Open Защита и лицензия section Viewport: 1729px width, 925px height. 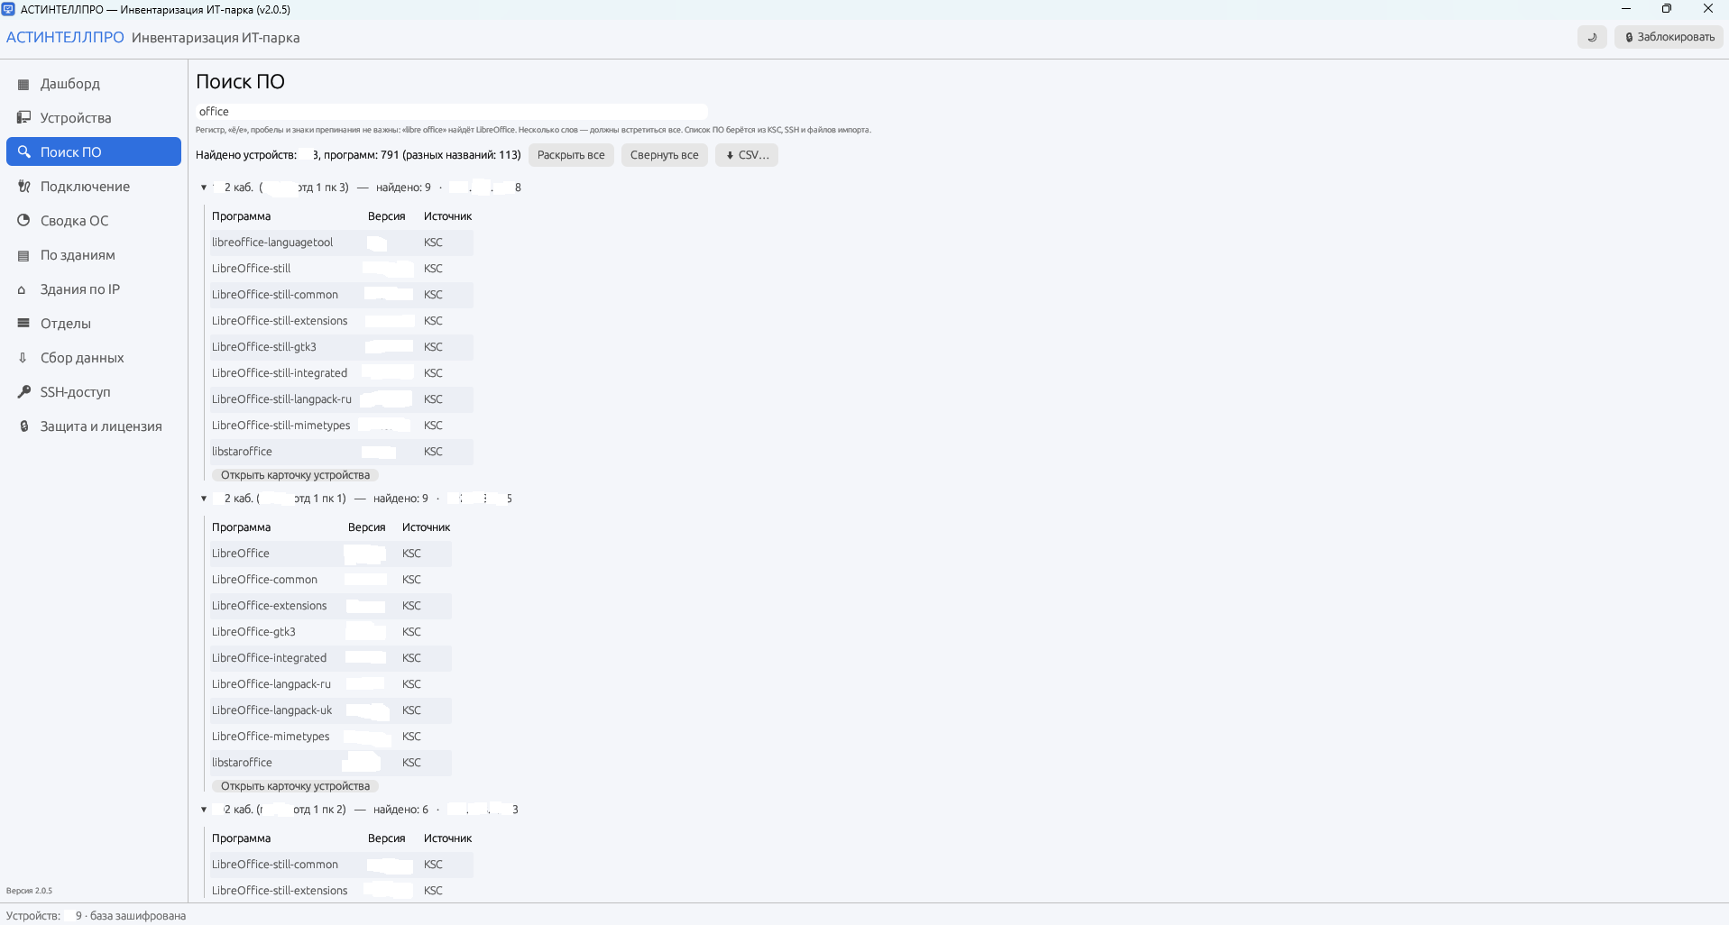pos(94,426)
